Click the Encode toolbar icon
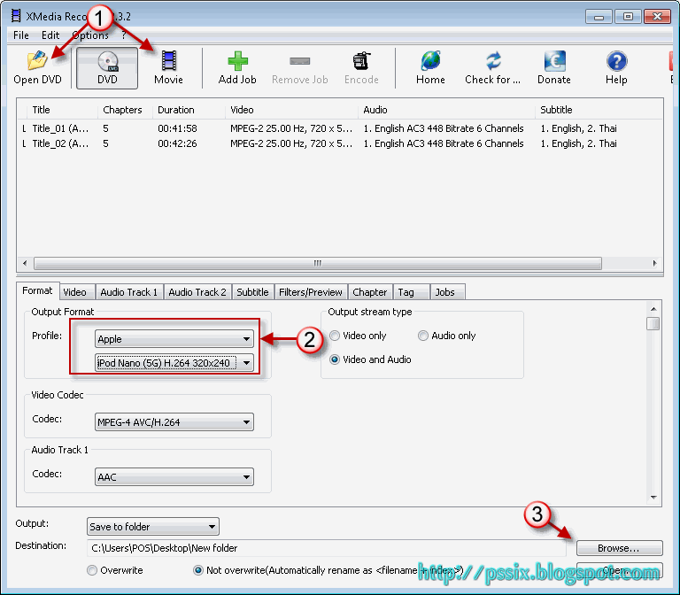 pos(361,61)
